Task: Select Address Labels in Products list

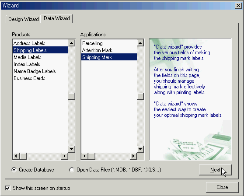Action: tap(40, 43)
